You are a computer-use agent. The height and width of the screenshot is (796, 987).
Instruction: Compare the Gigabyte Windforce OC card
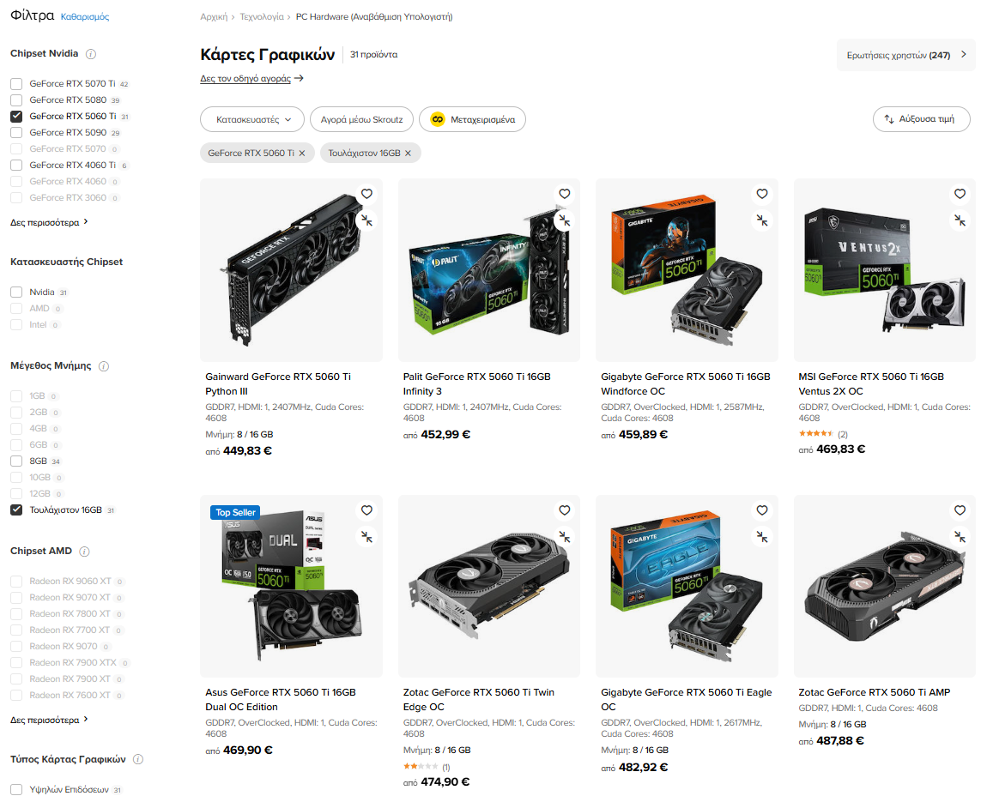tap(762, 220)
